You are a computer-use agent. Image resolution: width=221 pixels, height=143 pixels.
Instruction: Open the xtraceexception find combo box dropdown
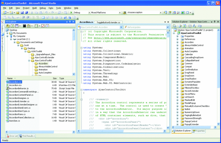point(161,13)
